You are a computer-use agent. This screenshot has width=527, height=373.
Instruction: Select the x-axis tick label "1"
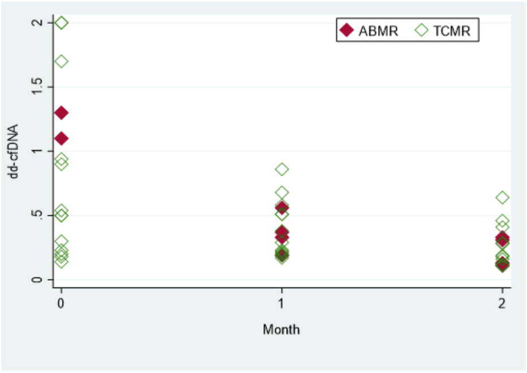coord(282,302)
